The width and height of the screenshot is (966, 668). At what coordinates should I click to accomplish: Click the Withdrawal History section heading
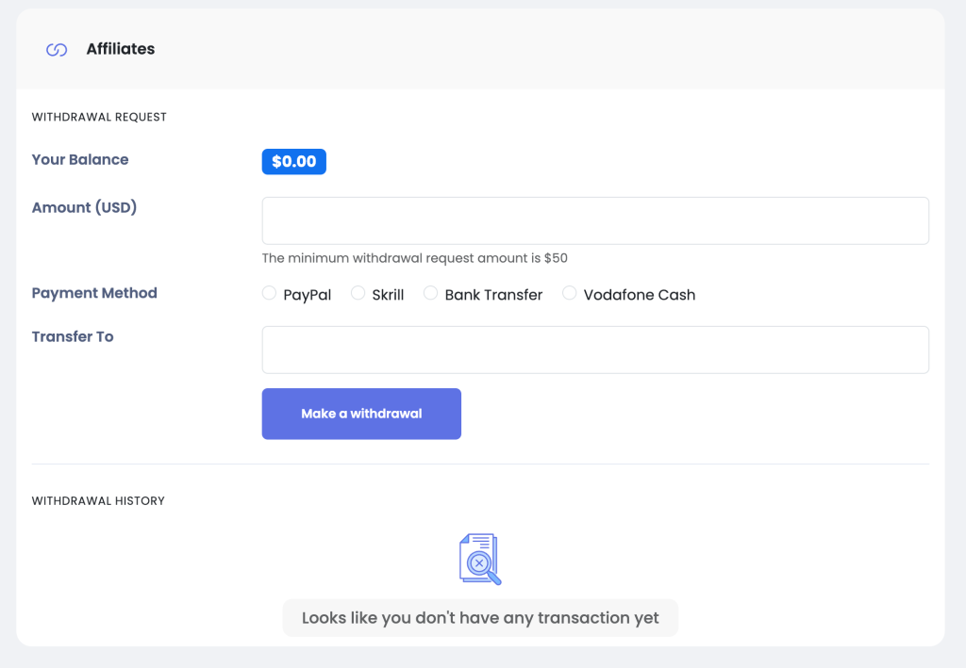pos(98,500)
